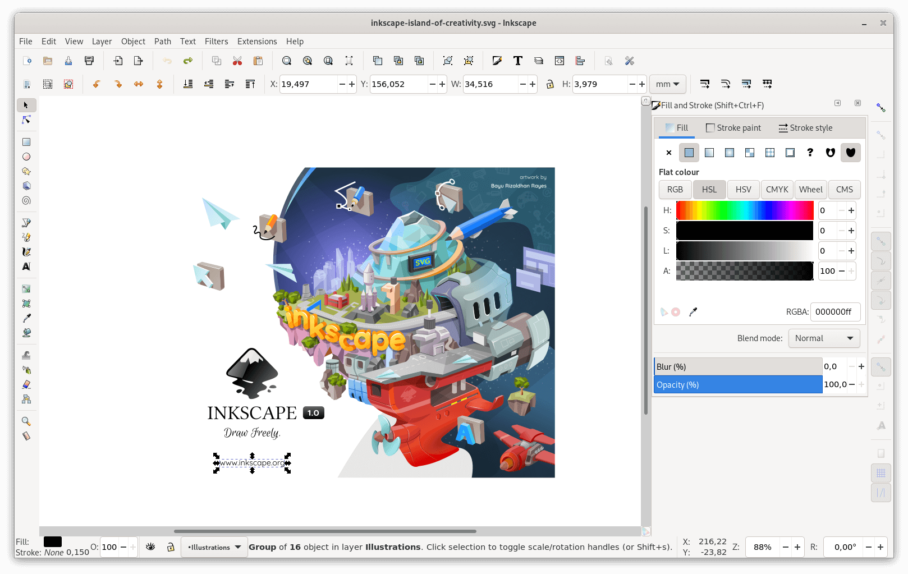This screenshot has height=574, width=908.
Task: Select the Eraser tool
Action: [x=26, y=384]
